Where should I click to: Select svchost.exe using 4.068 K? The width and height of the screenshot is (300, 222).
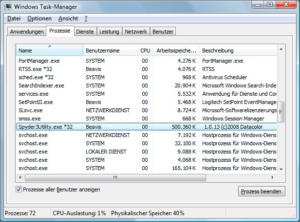(x=147, y=160)
